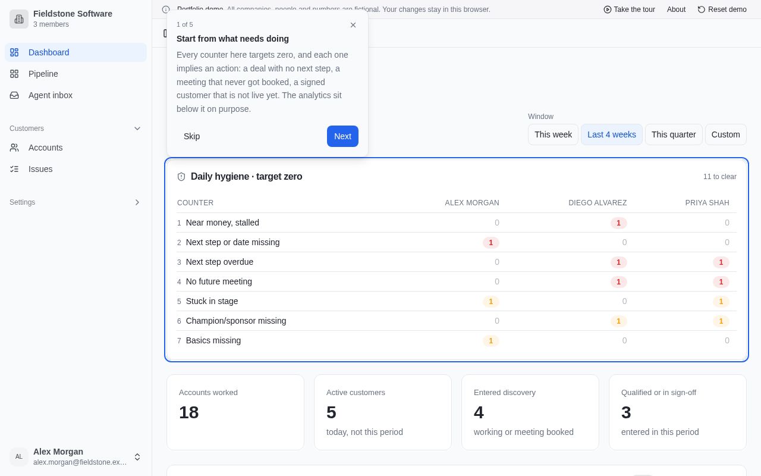Open the About link

pyautogui.click(x=676, y=10)
